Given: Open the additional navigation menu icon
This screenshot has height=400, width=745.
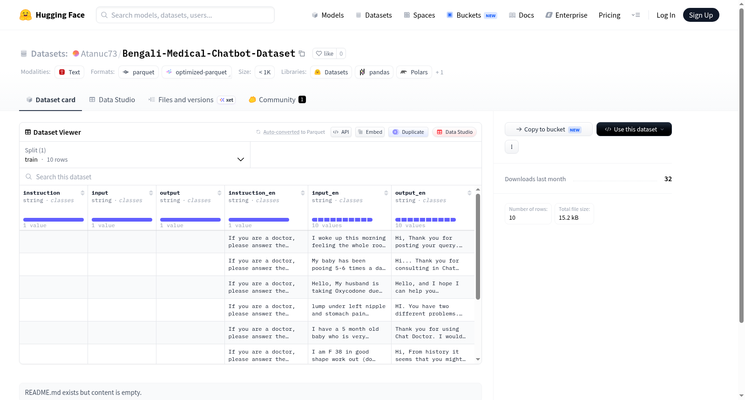Looking at the screenshot, I should pyautogui.click(x=636, y=15).
